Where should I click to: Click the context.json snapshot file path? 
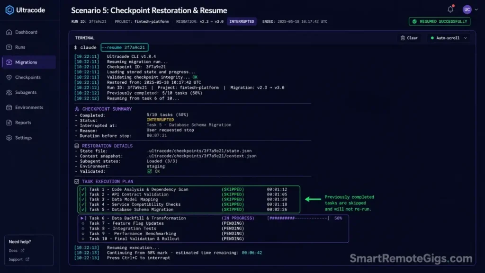pos(202,156)
